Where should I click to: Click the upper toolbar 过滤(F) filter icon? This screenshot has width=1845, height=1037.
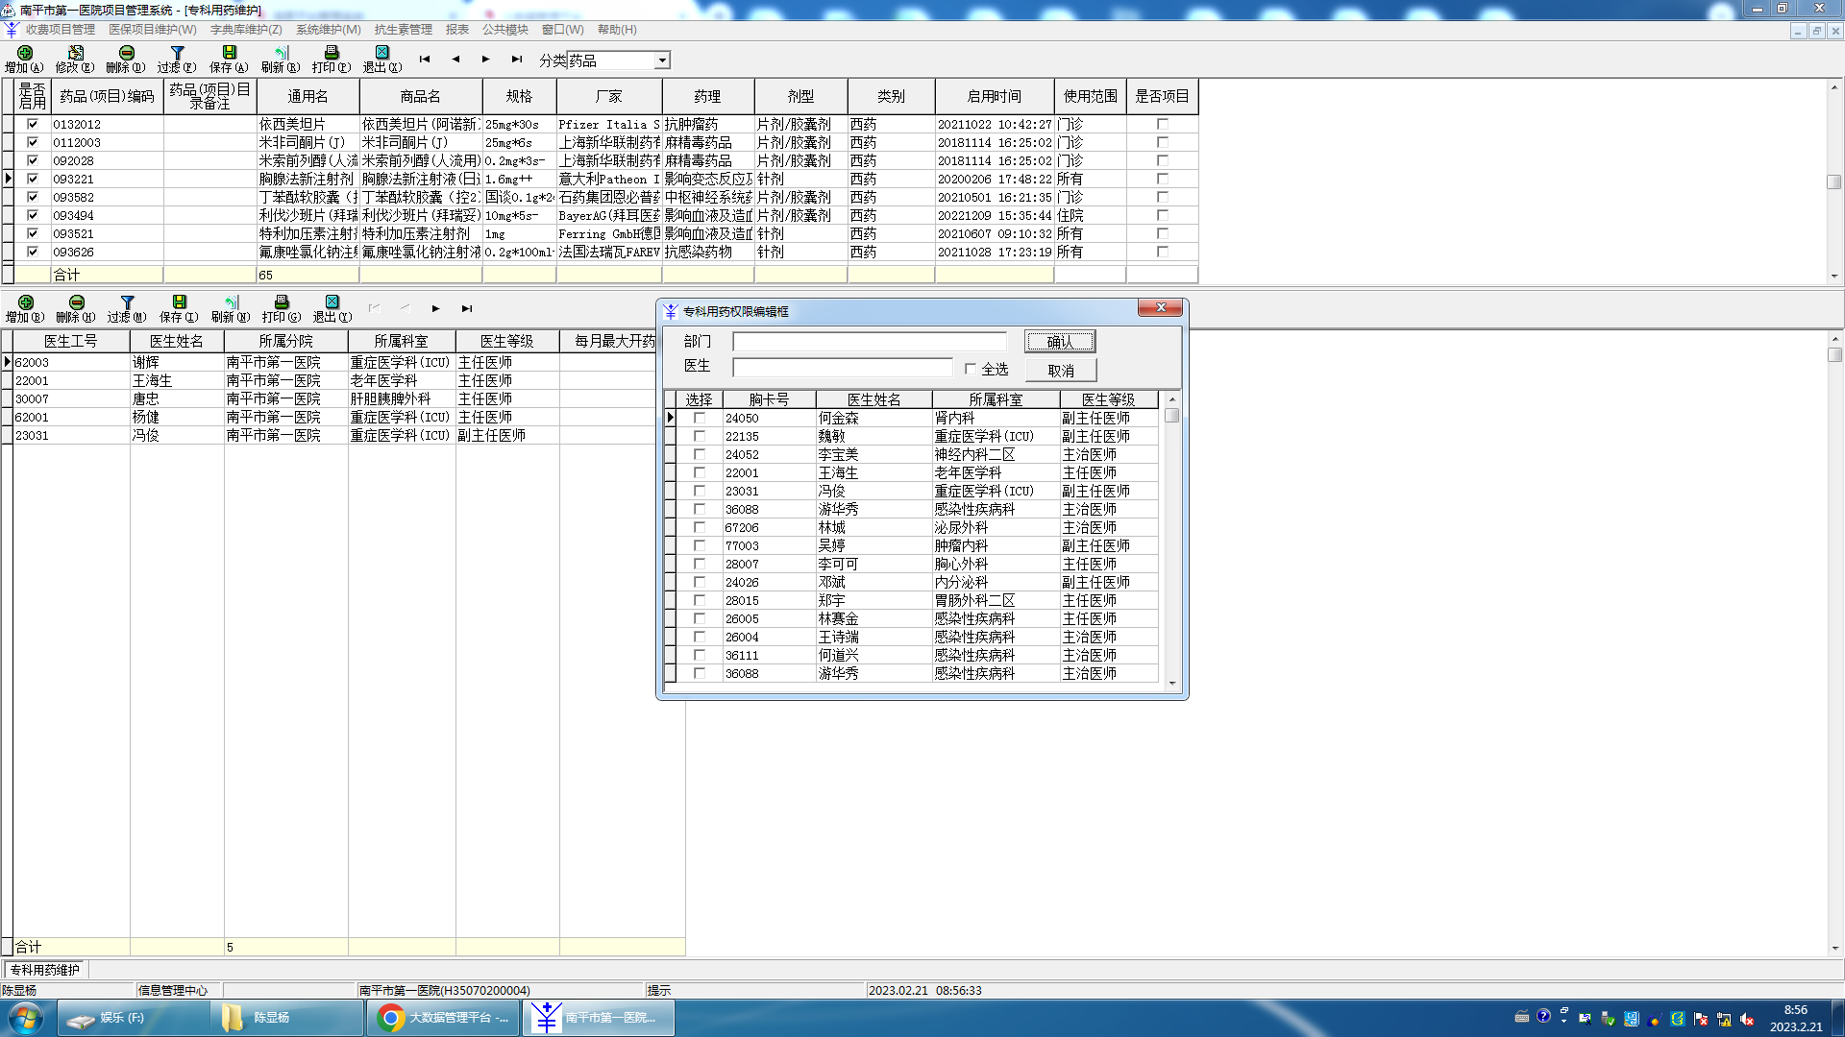pos(177,54)
